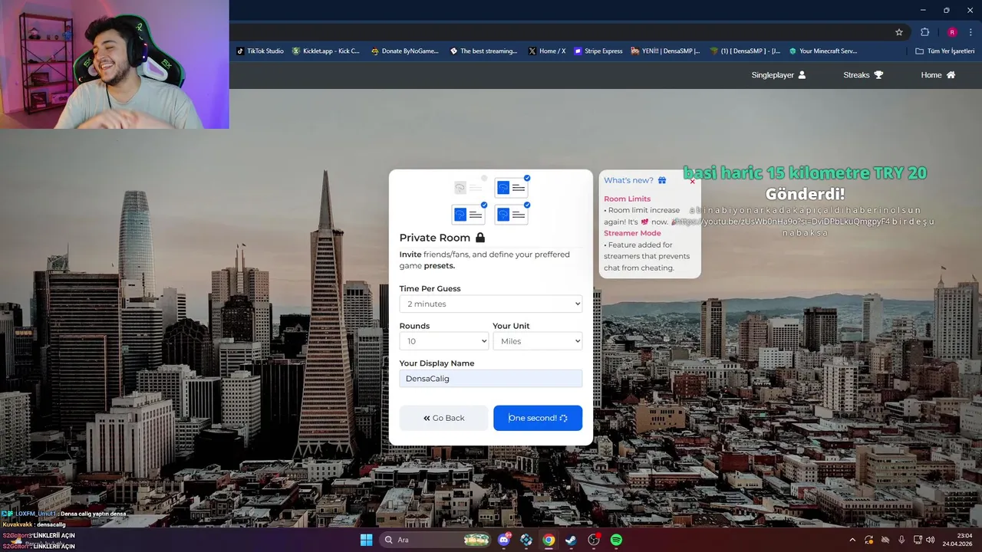Open Windows Start menu
982x552 pixels.
click(366, 540)
